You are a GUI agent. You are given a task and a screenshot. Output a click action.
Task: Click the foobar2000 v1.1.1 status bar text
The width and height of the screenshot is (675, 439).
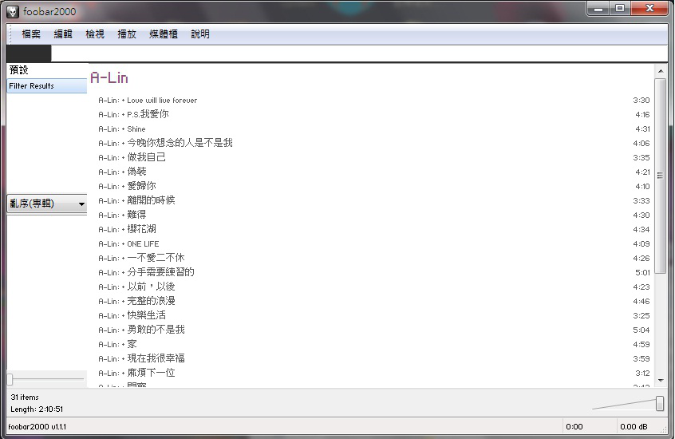[x=37, y=427]
